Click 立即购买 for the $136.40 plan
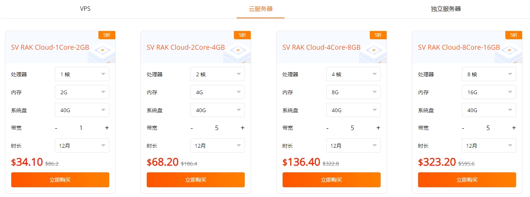Image resolution: width=530 pixels, height=197 pixels. click(x=332, y=180)
